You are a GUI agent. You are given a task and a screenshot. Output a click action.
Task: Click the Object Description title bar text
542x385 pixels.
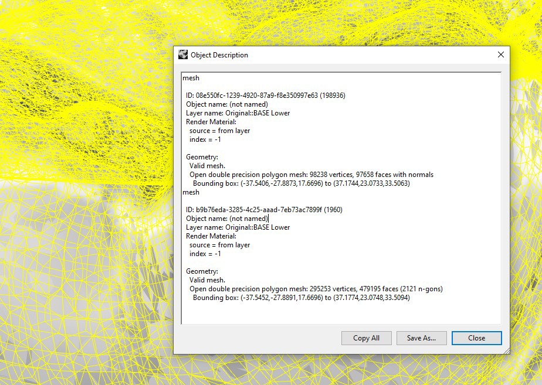(219, 55)
